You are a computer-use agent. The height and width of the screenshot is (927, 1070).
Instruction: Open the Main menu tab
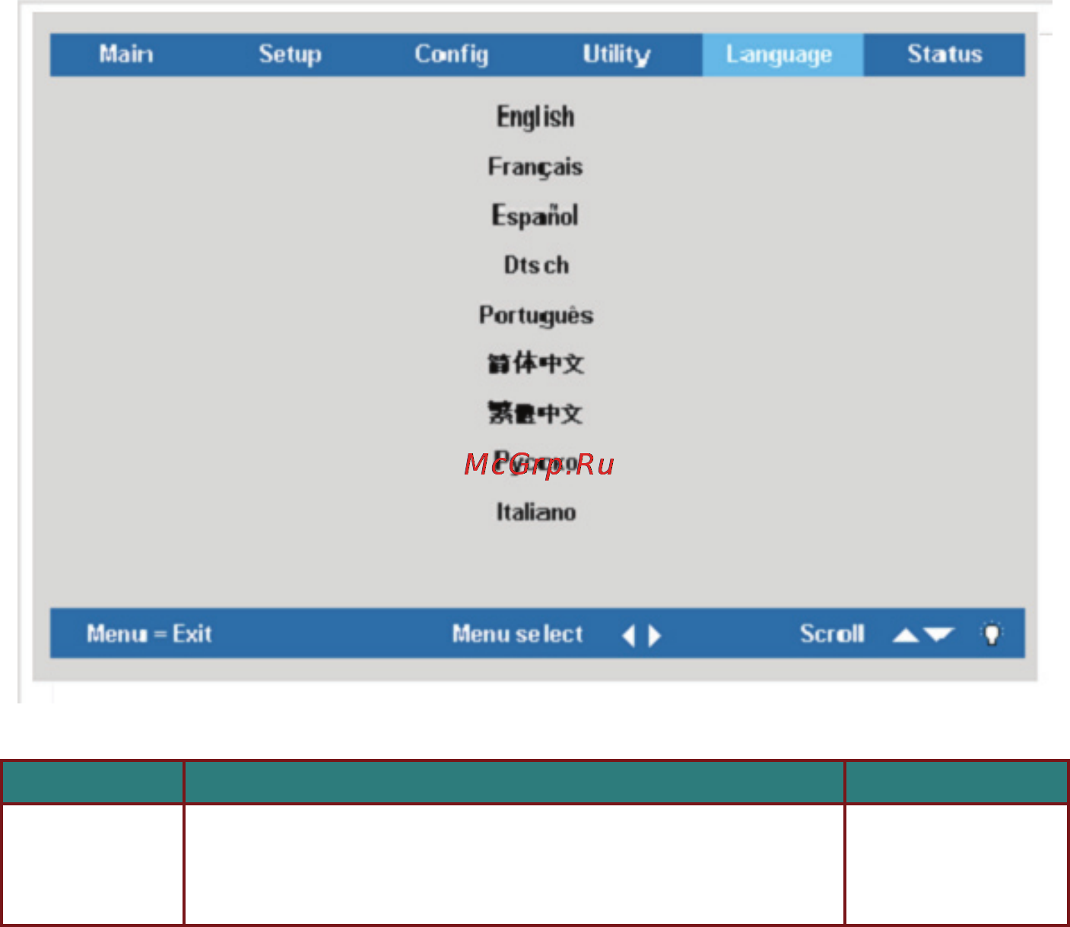pos(126,54)
